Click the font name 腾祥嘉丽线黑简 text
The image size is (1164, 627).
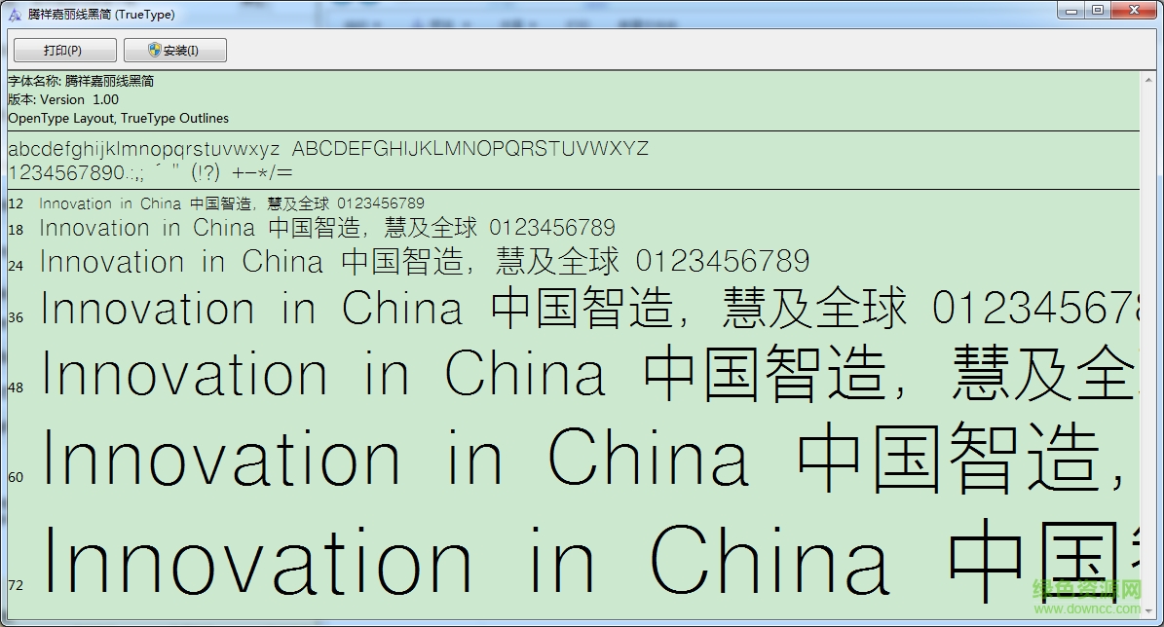coord(107,81)
